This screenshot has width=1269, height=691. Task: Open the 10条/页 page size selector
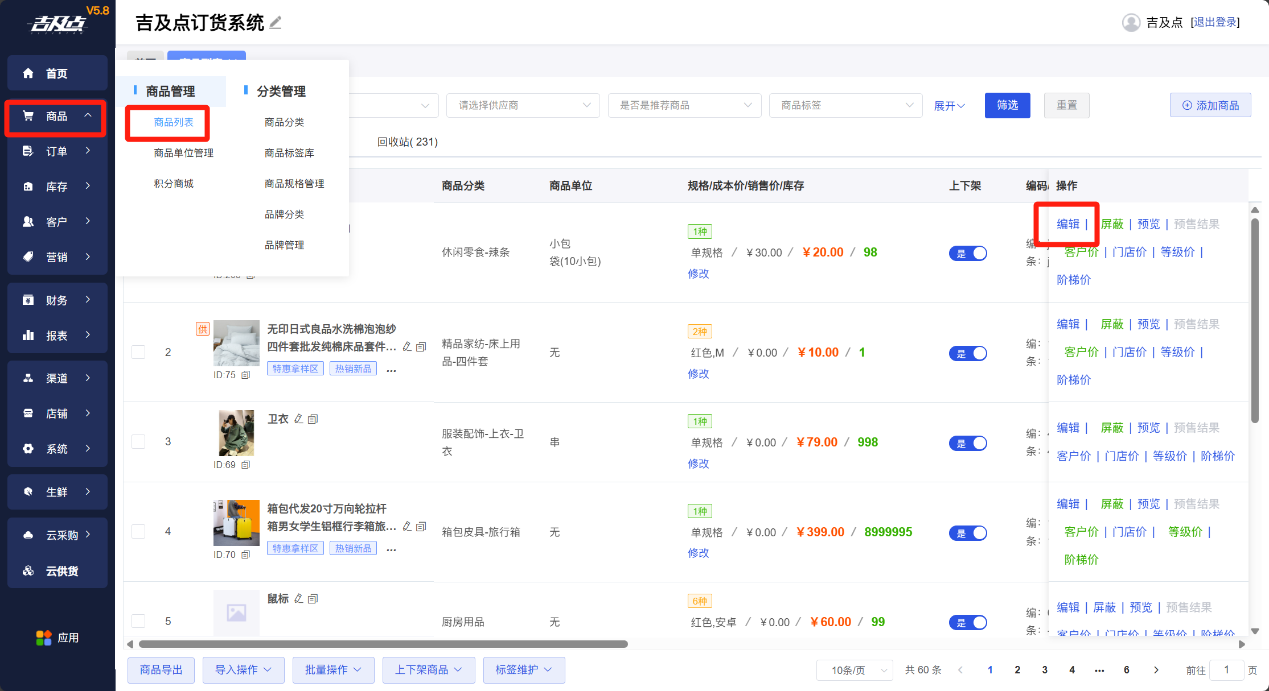(x=854, y=670)
